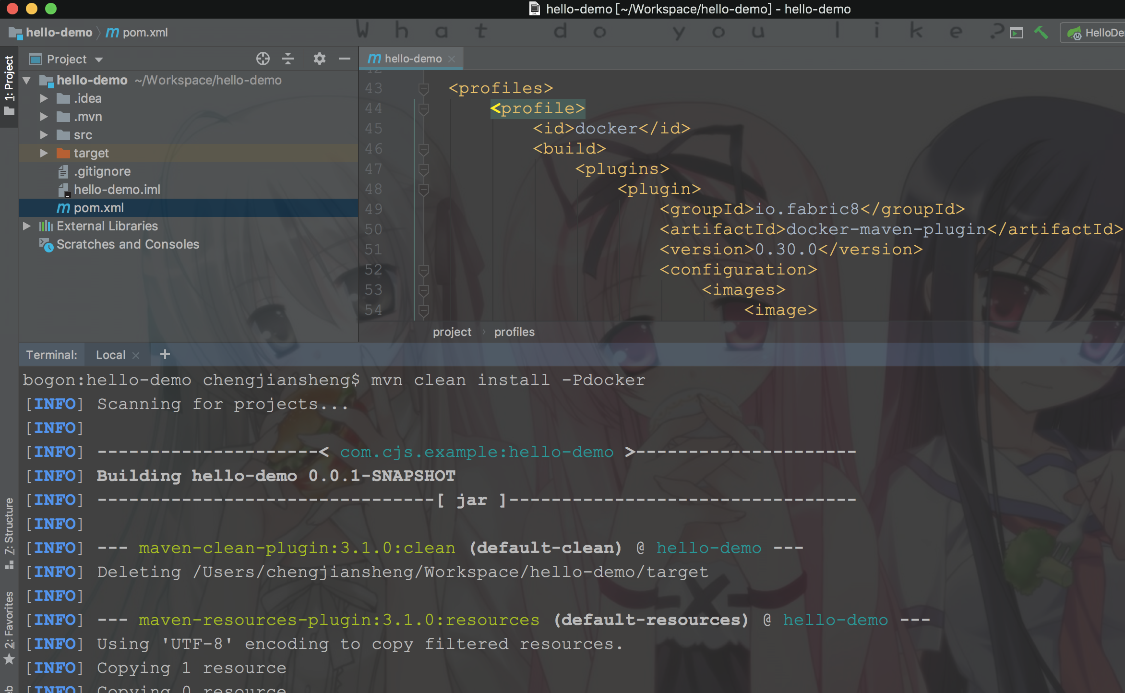Click the collapse all icon in Project panel
The width and height of the screenshot is (1125, 693).
288,59
